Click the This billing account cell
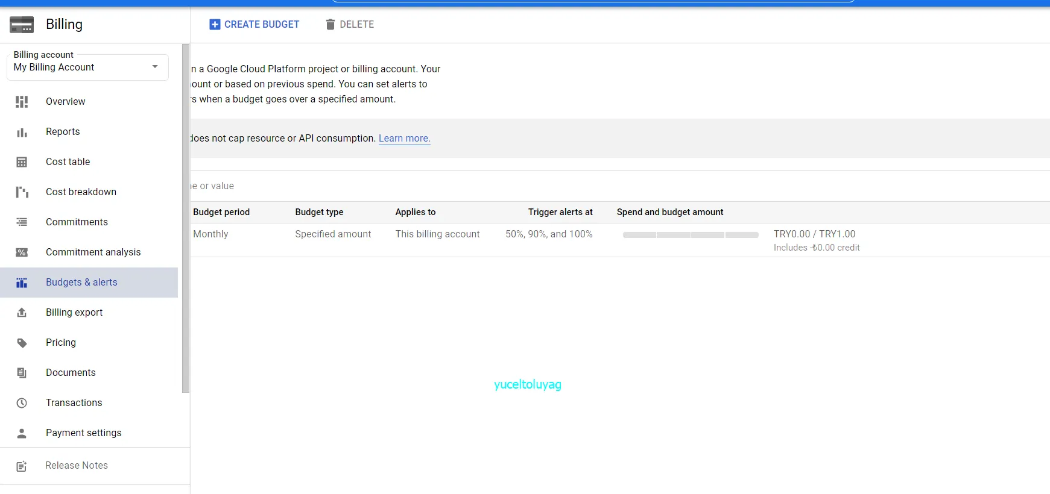 437,234
